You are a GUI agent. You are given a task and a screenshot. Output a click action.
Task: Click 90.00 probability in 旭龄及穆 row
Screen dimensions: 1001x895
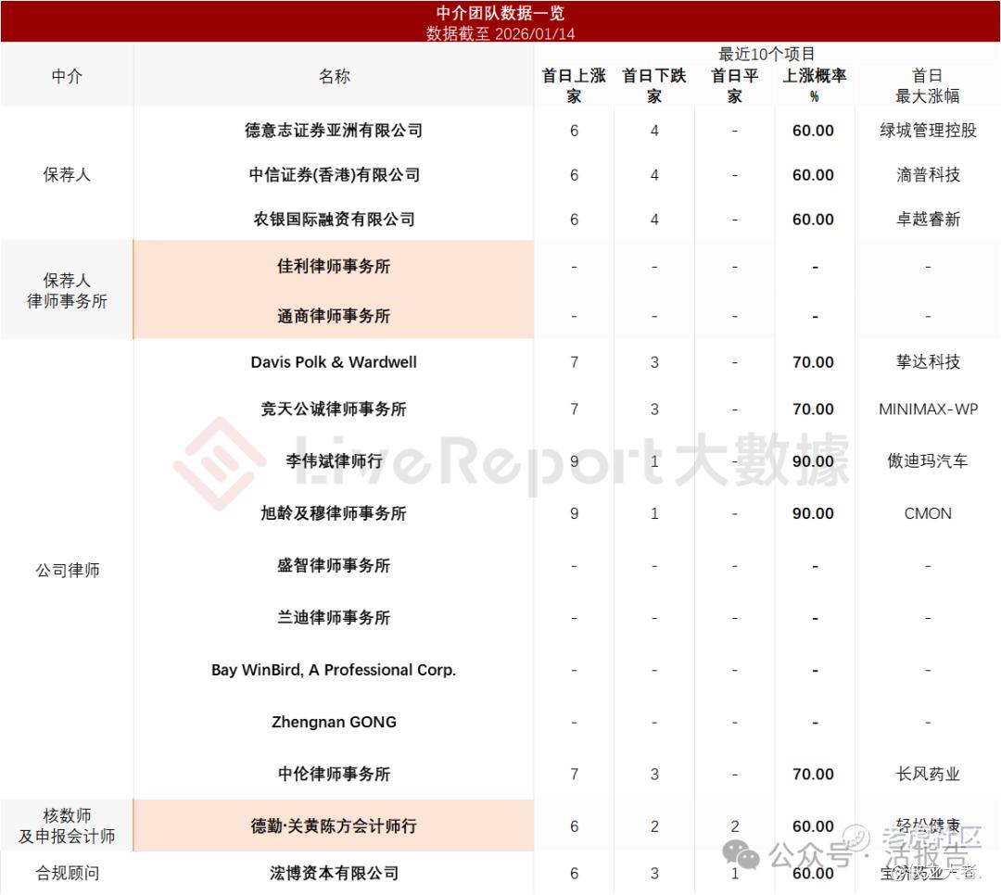tap(813, 513)
